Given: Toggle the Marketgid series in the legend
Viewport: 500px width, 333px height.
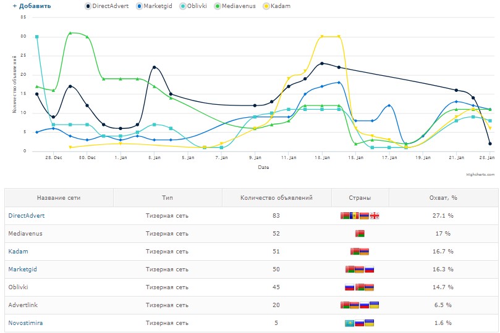Looking at the screenshot, I should [x=154, y=6].
